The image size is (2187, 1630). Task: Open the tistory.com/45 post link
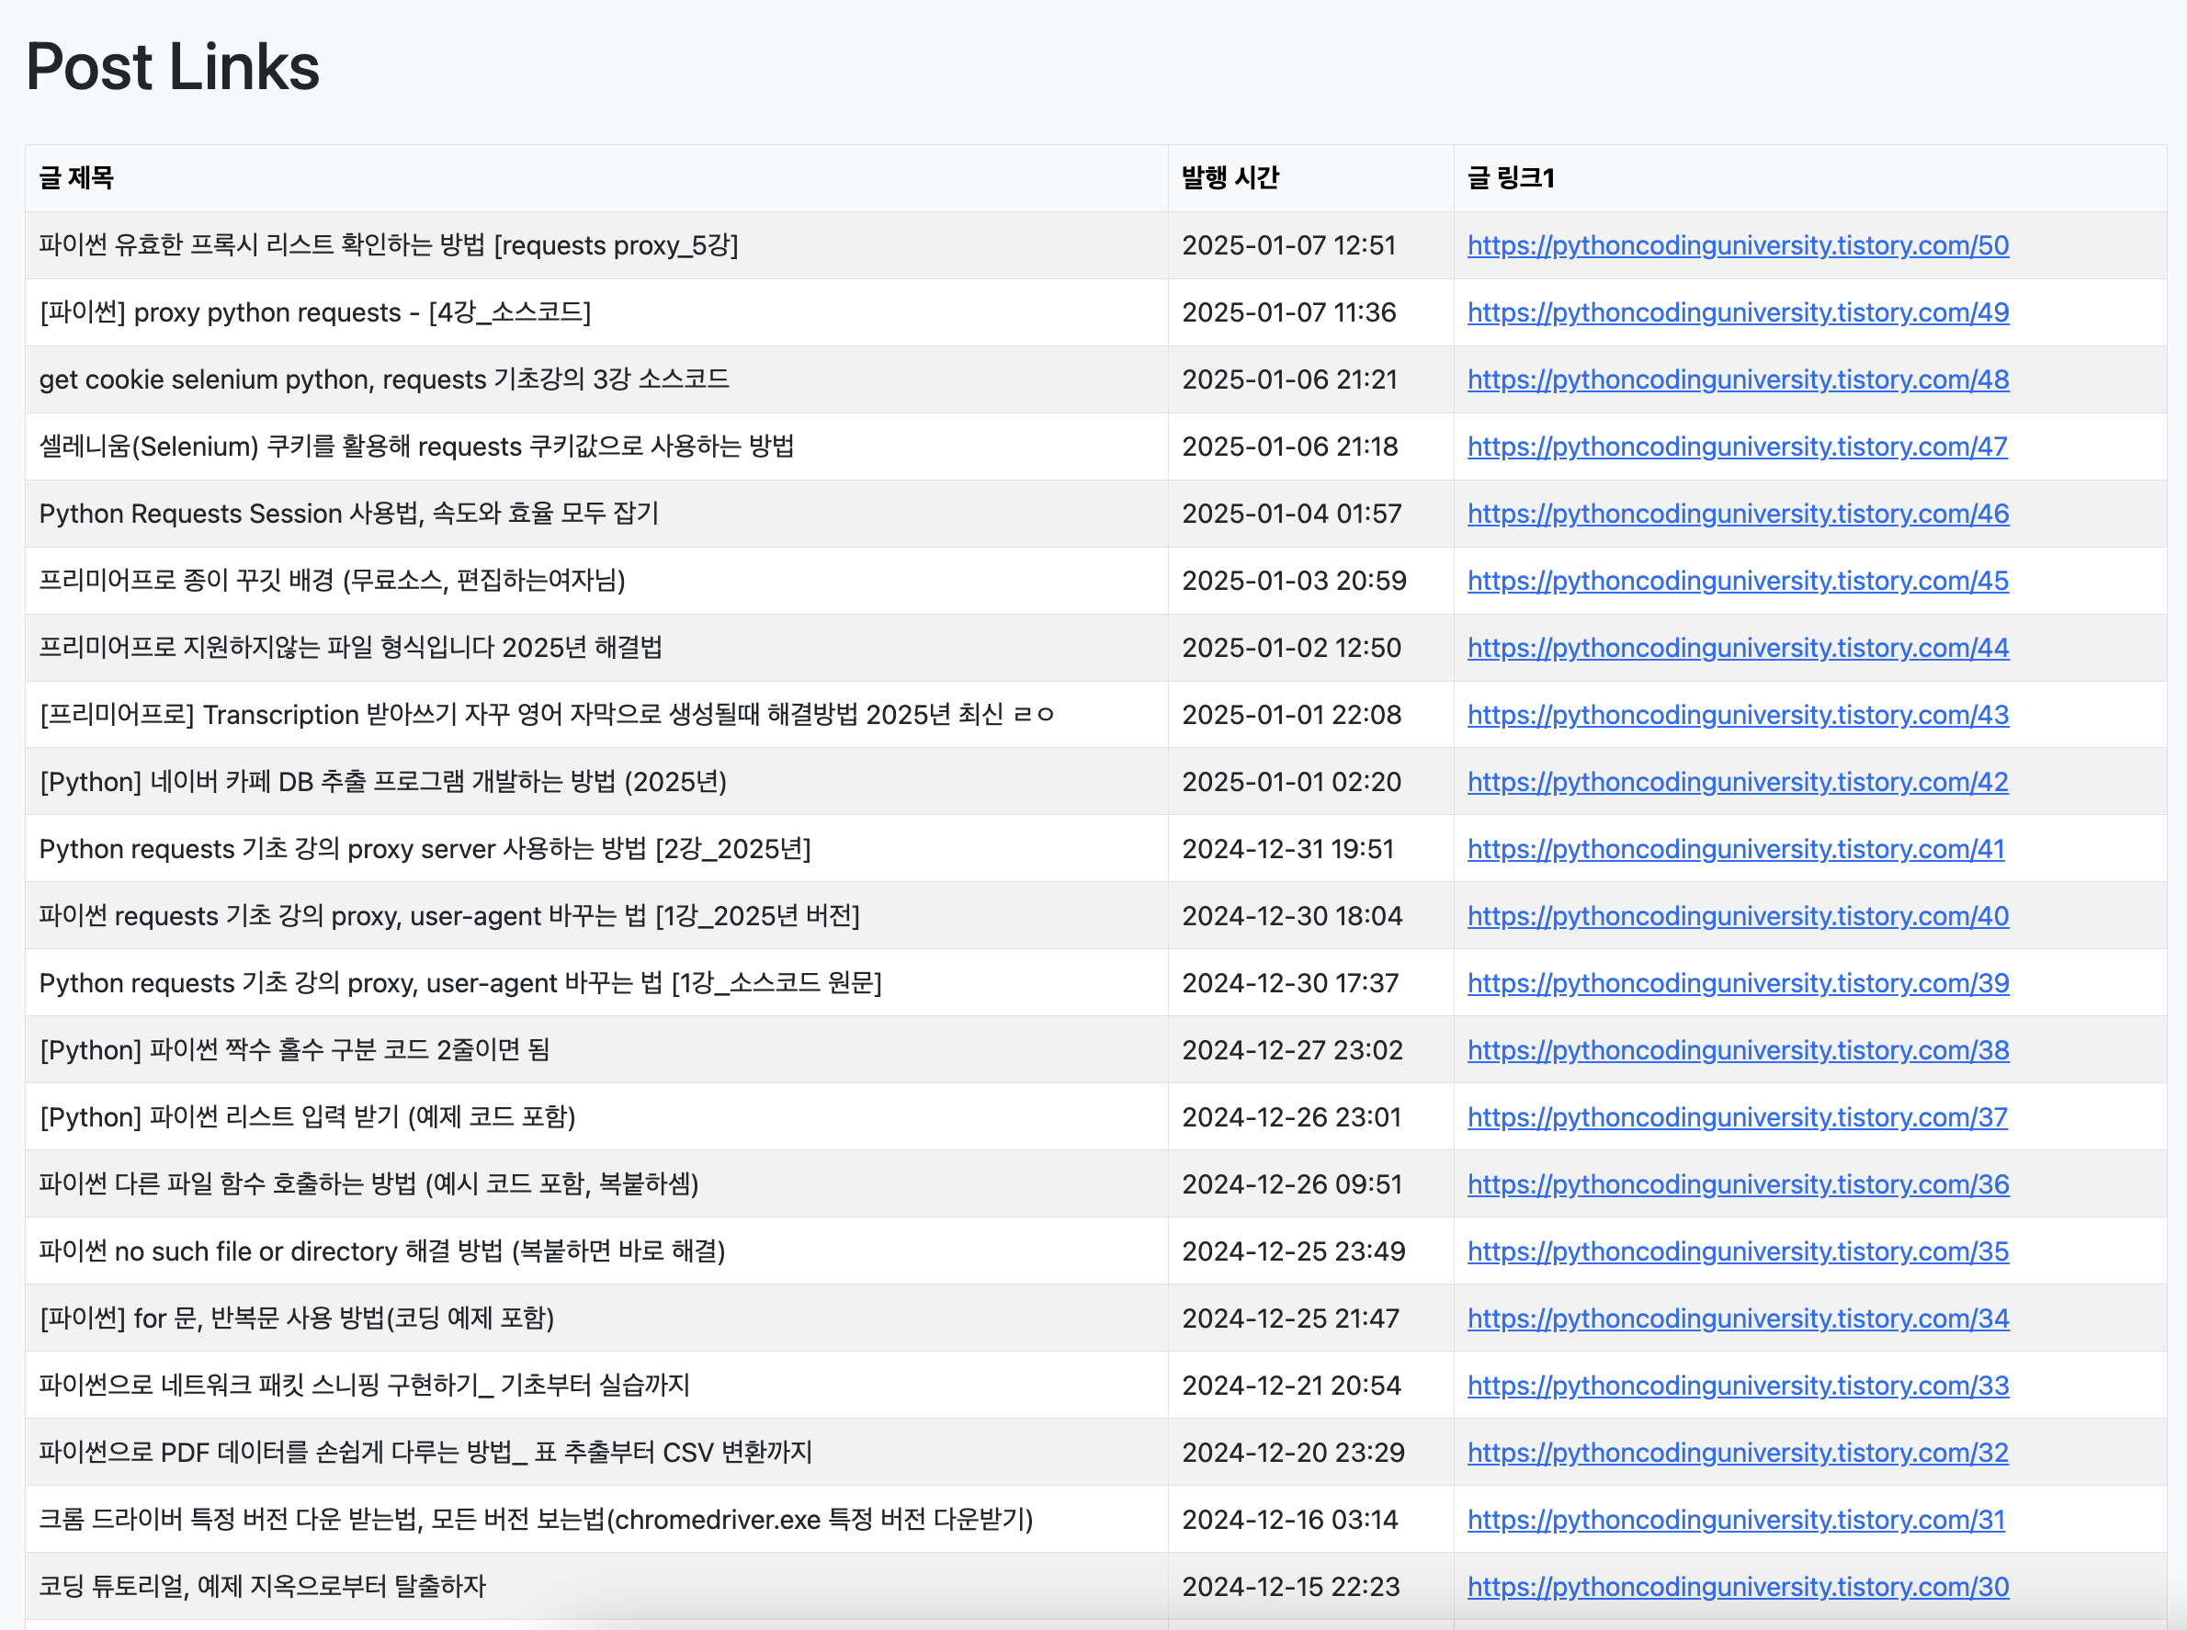[x=1737, y=580]
